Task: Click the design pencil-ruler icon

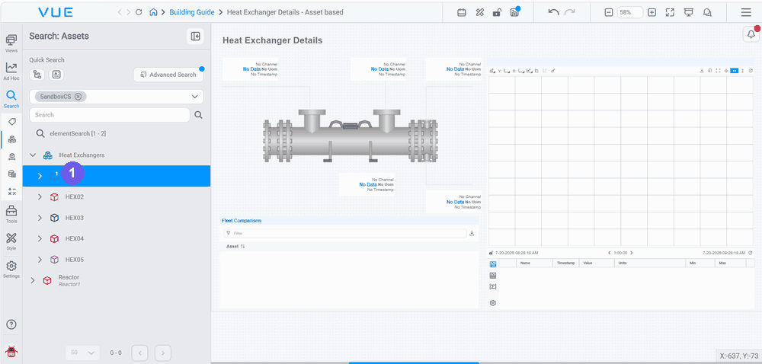Action: pos(479,13)
